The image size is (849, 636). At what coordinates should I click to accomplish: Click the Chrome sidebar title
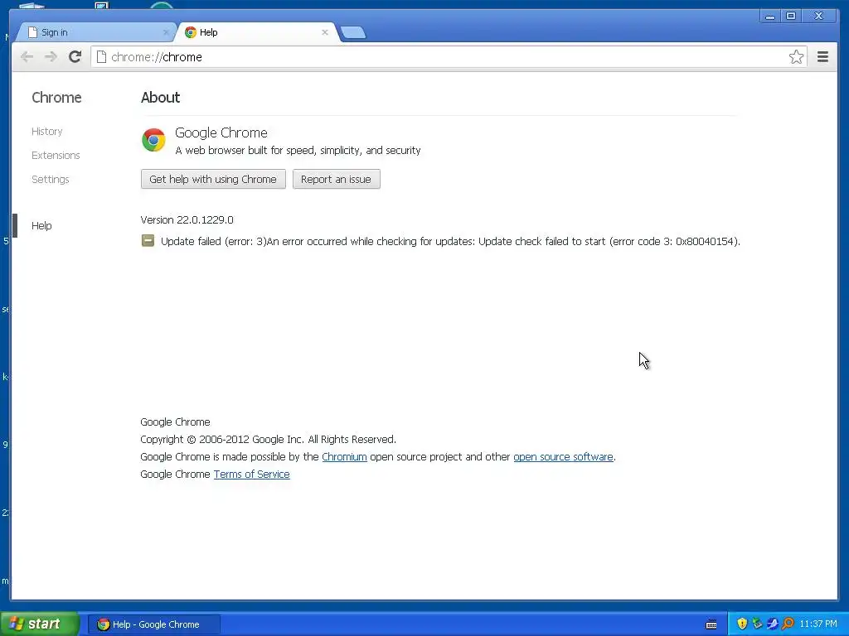click(56, 98)
